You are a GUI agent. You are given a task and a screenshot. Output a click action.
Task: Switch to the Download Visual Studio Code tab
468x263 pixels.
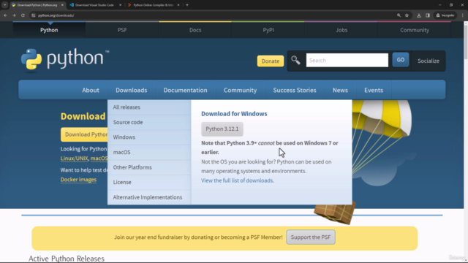94,5
